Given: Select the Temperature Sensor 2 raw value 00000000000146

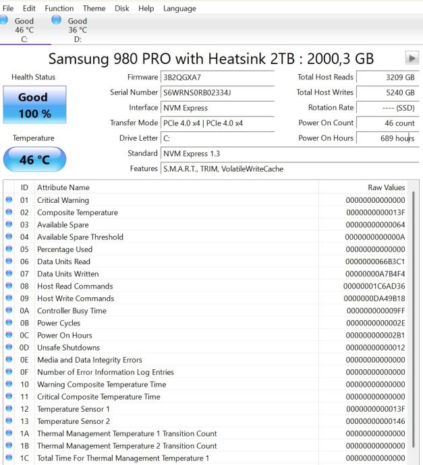Looking at the screenshot, I should click(375, 421).
